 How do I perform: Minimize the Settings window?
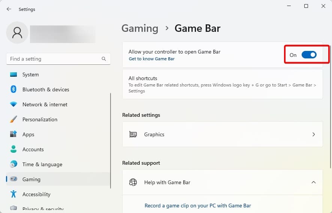coord(289,6)
